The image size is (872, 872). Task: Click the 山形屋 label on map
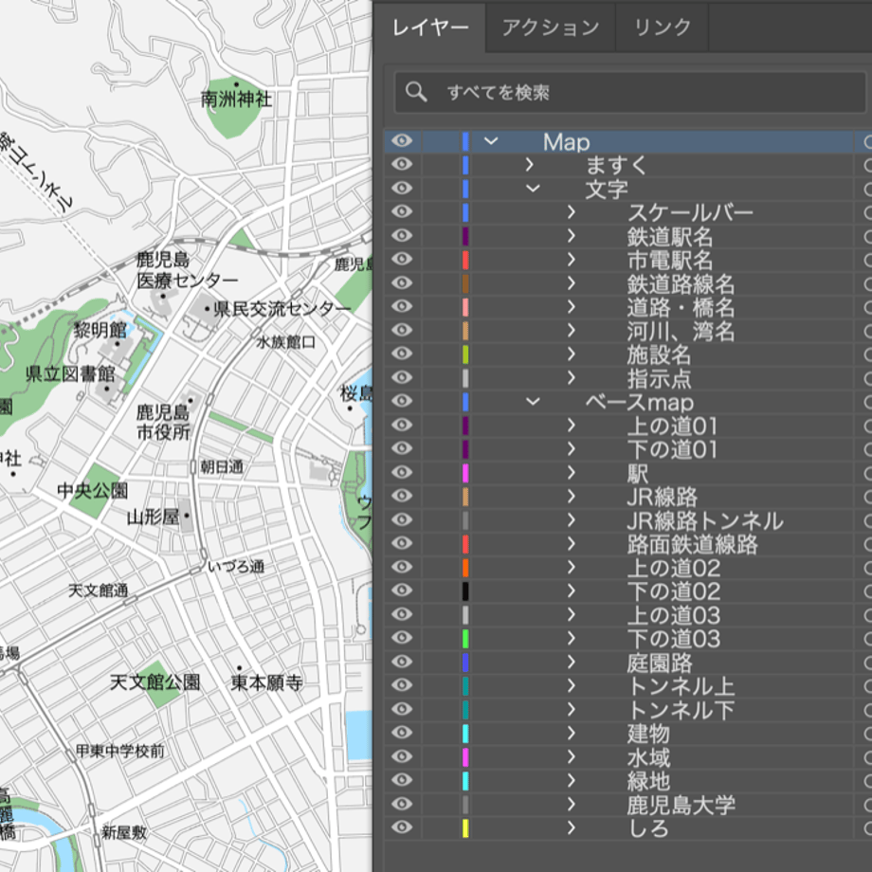coord(154,518)
